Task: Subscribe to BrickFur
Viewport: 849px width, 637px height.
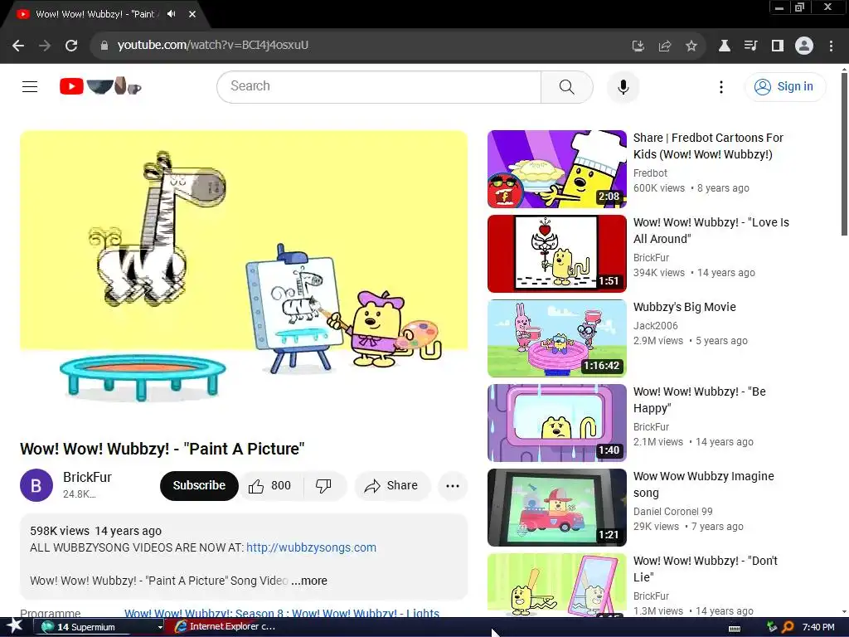Action: pos(199,486)
